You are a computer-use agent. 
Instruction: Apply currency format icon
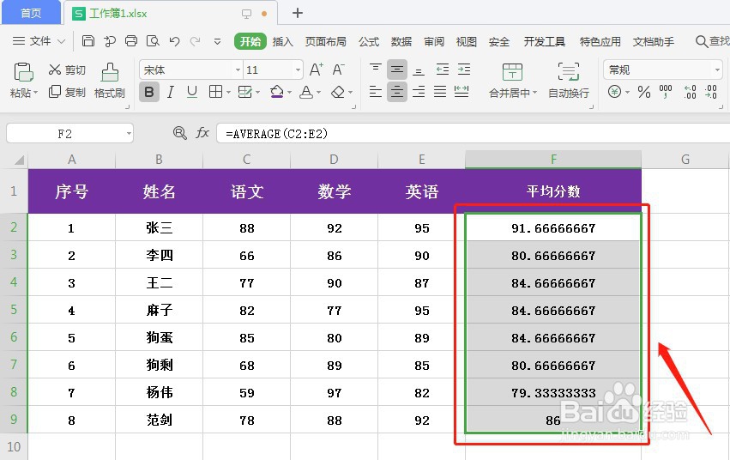tap(614, 91)
